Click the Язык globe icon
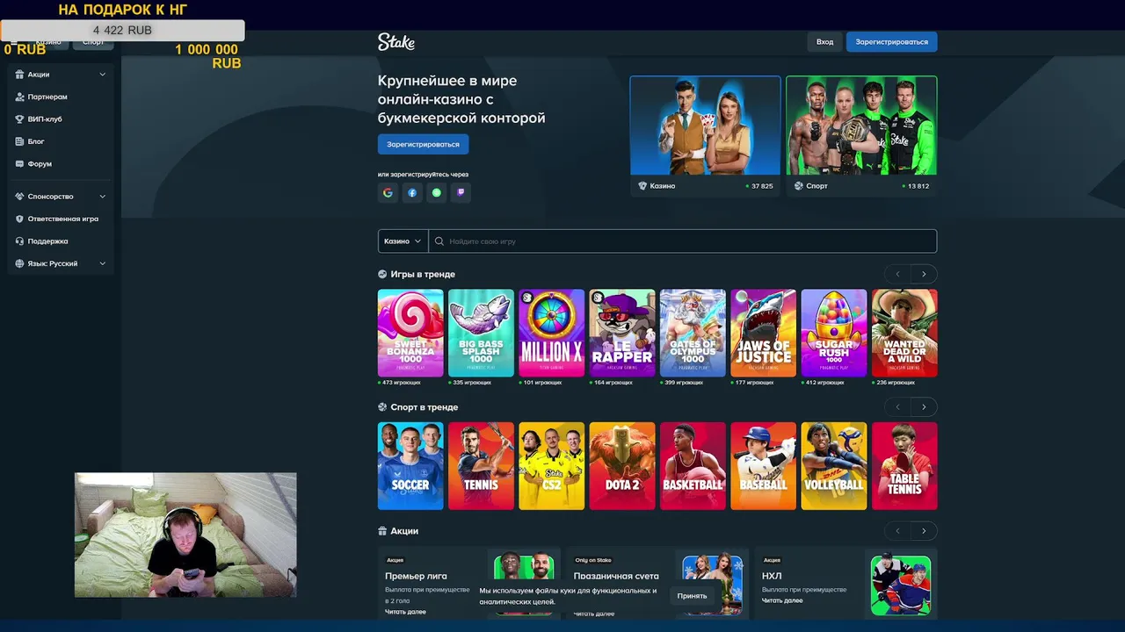The width and height of the screenshot is (1125, 632). click(x=19, y=263)
